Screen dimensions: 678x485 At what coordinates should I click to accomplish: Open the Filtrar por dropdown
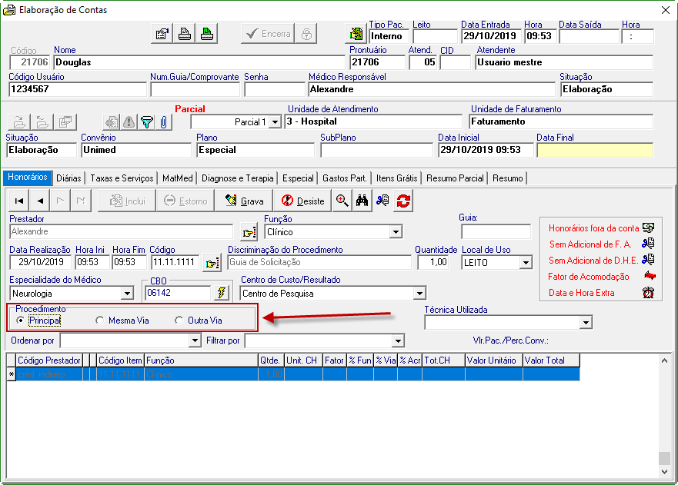click(398, 340)
